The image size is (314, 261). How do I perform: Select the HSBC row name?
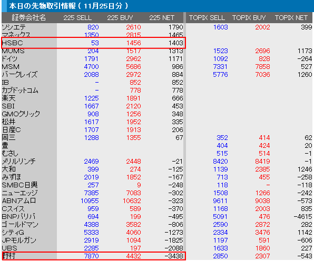pos(12,43)
